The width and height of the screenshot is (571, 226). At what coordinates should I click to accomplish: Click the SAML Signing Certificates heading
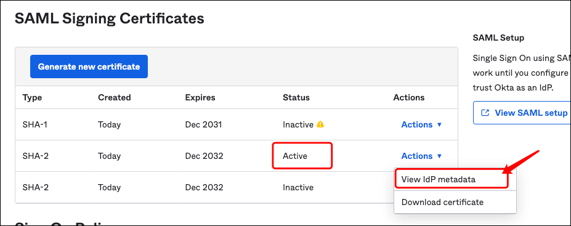tap(109, 18)
